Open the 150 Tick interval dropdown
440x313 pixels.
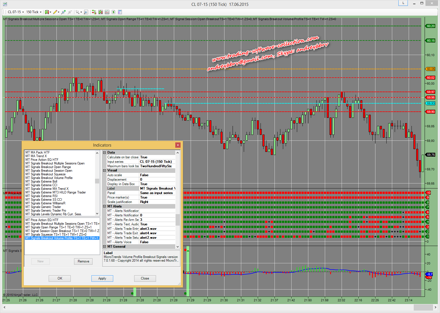pos(34,12)
